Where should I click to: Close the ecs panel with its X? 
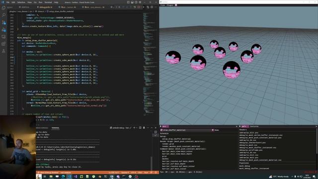tap(237, 126)
